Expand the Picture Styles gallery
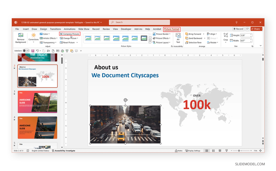The width and height of the screenshot is (276, 171). coord(150,42)
